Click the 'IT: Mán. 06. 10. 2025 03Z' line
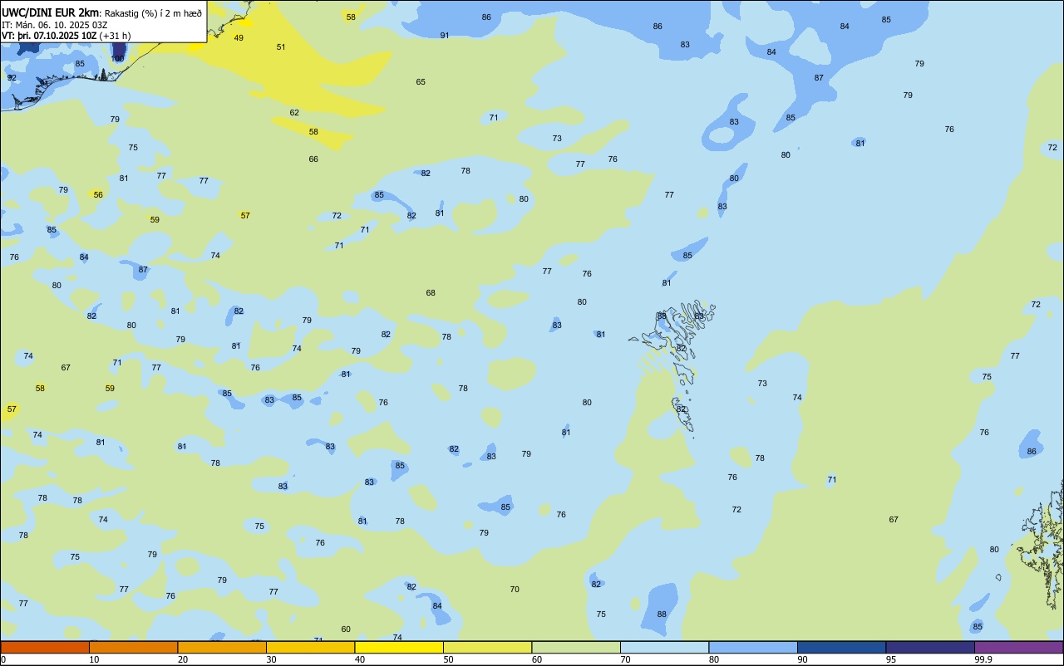Viewport: 1064px width, 666px height. 57,25
